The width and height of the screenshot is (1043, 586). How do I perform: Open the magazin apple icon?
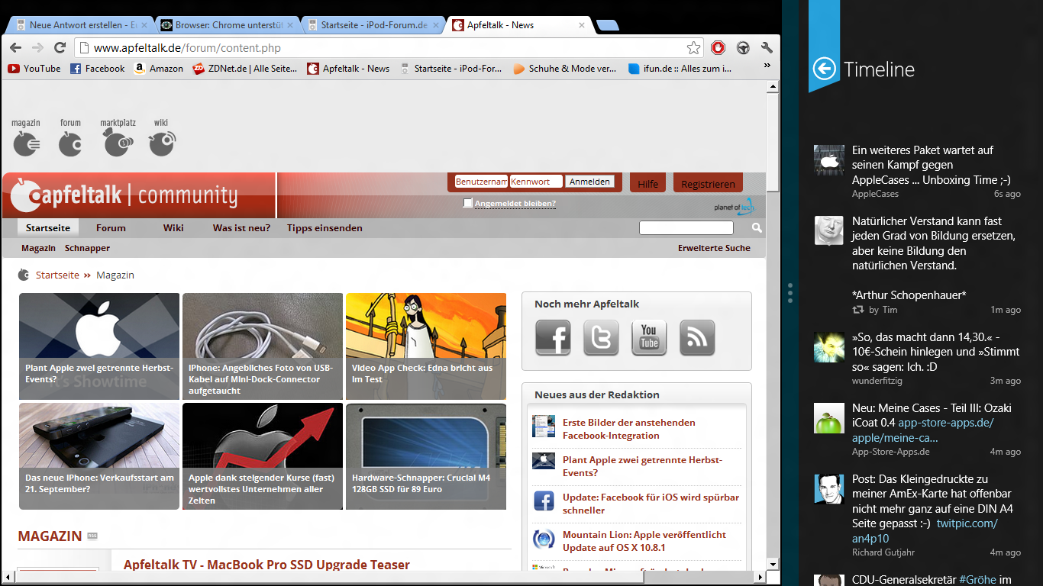(27, 143)
